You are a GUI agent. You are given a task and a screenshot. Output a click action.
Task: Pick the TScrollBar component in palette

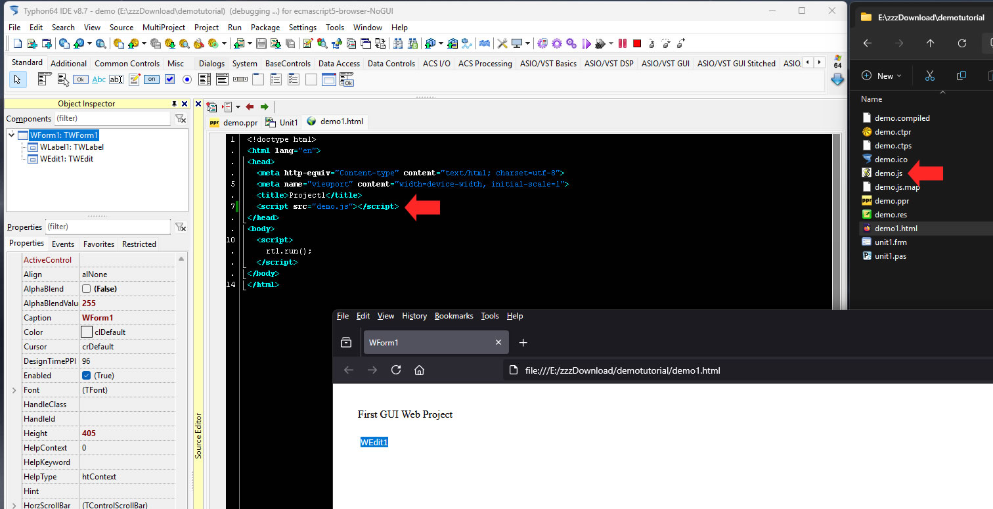pos(240,79)
